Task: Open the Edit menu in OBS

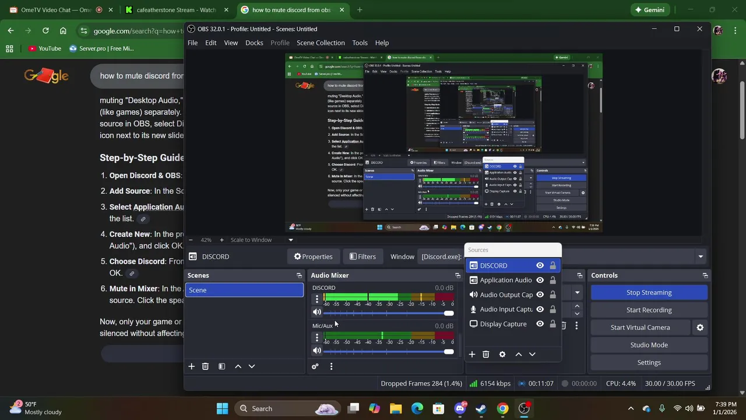Action: 211,43
